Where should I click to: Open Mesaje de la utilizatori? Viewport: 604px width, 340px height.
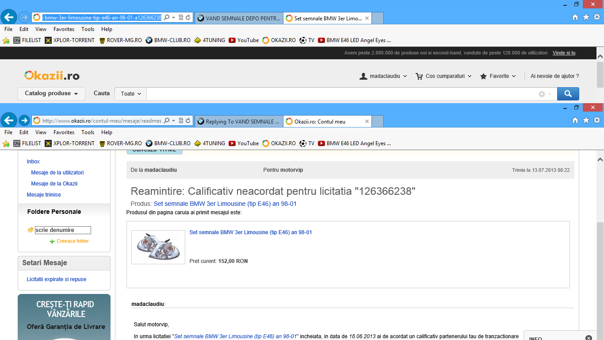pos(57,173)
